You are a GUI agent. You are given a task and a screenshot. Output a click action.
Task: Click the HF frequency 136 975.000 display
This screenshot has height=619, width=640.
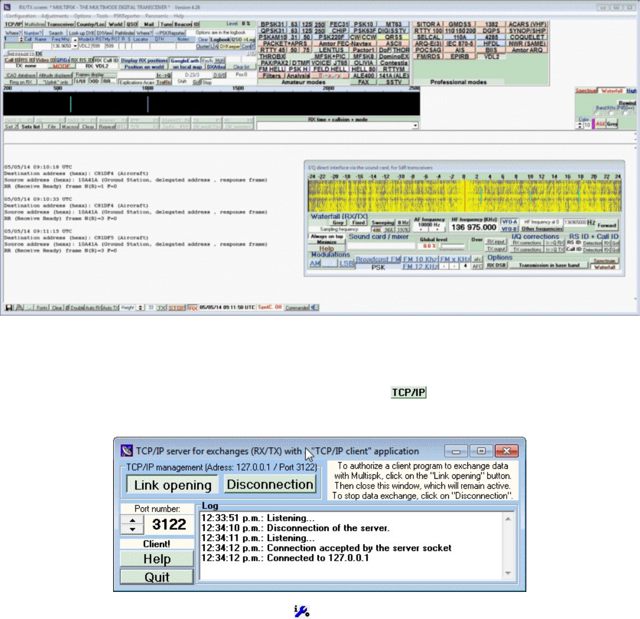click(x=474, y=227)
